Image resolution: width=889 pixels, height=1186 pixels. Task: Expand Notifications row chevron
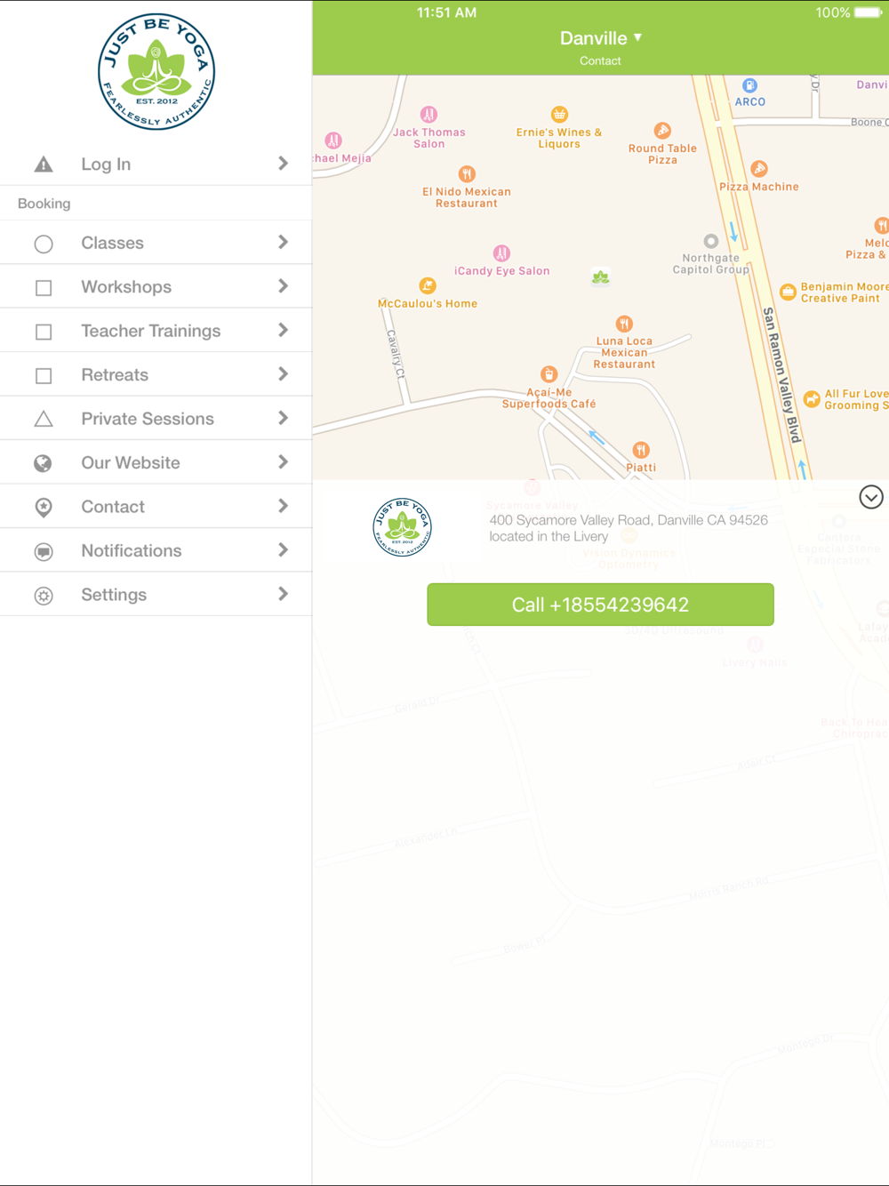coord(283,550)
